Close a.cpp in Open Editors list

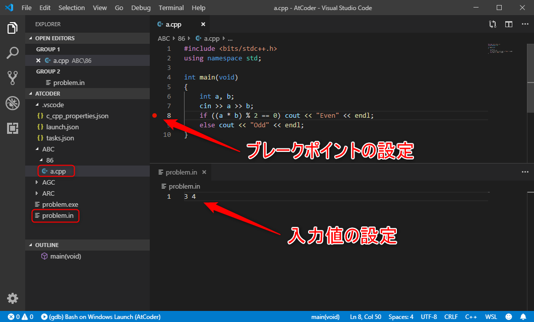38,60
